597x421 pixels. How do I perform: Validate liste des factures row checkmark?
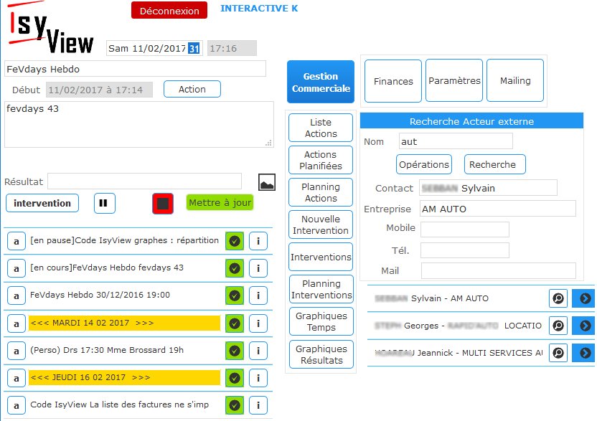[x=235, y=405]
